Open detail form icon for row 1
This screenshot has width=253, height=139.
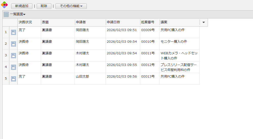click(13, 32)
